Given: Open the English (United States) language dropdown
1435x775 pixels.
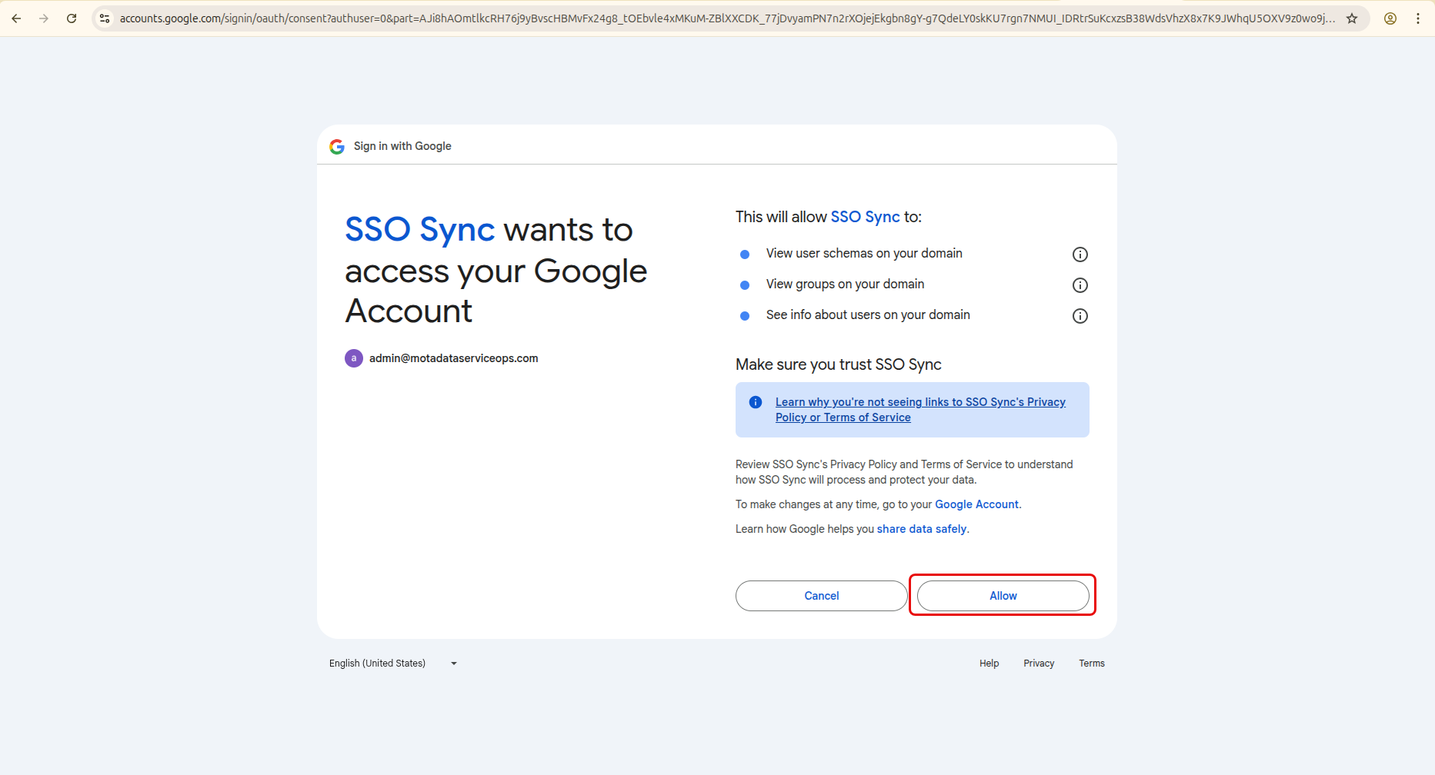Looking at the screenshot, I should coord(393,664).
